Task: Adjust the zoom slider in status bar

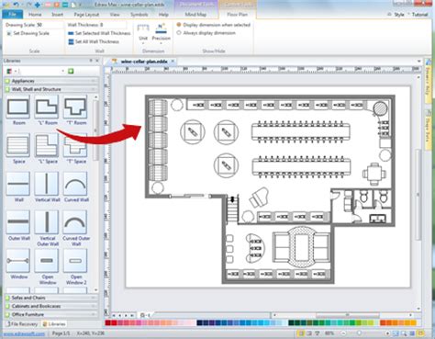Action: pos(359,333)
